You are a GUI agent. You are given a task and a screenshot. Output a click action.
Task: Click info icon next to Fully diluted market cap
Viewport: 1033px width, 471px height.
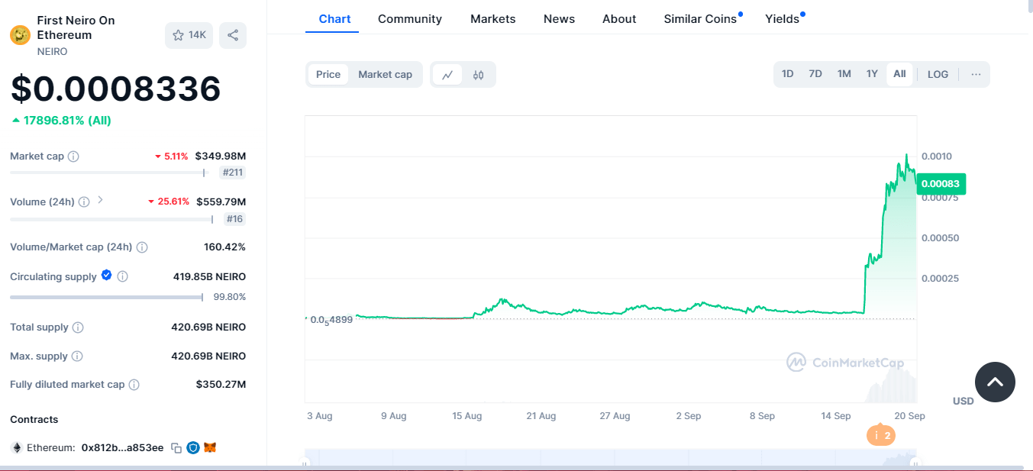click(134, 385)
